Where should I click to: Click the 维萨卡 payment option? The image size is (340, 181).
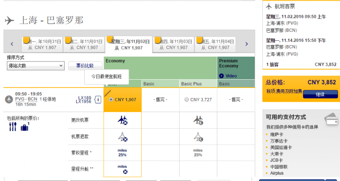click(276, 134)
